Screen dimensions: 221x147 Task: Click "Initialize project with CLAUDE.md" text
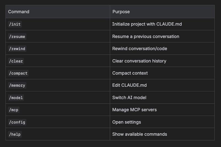point(147,24)
